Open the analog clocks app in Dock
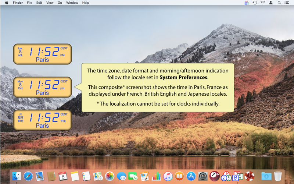Viewport: 294px width, 184px height. [226, 176]
